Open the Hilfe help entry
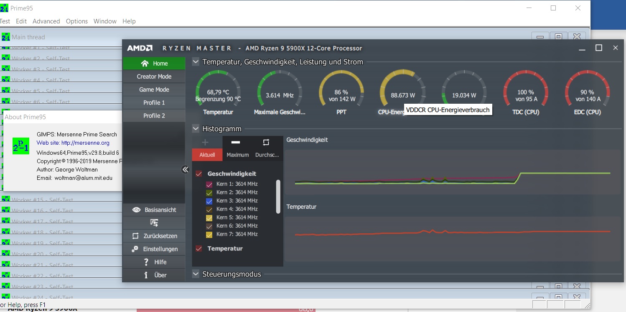This screenshot has width=626, height=312. tap(154, 262)
